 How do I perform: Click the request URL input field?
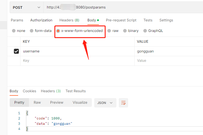123,7
